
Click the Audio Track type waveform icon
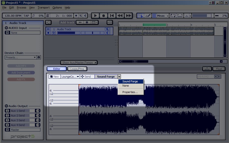(x=48, y=29)
